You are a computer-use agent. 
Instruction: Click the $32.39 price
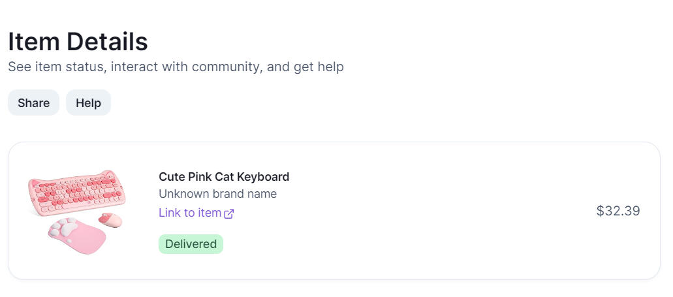pyautogui.click(x=618, y=211)
